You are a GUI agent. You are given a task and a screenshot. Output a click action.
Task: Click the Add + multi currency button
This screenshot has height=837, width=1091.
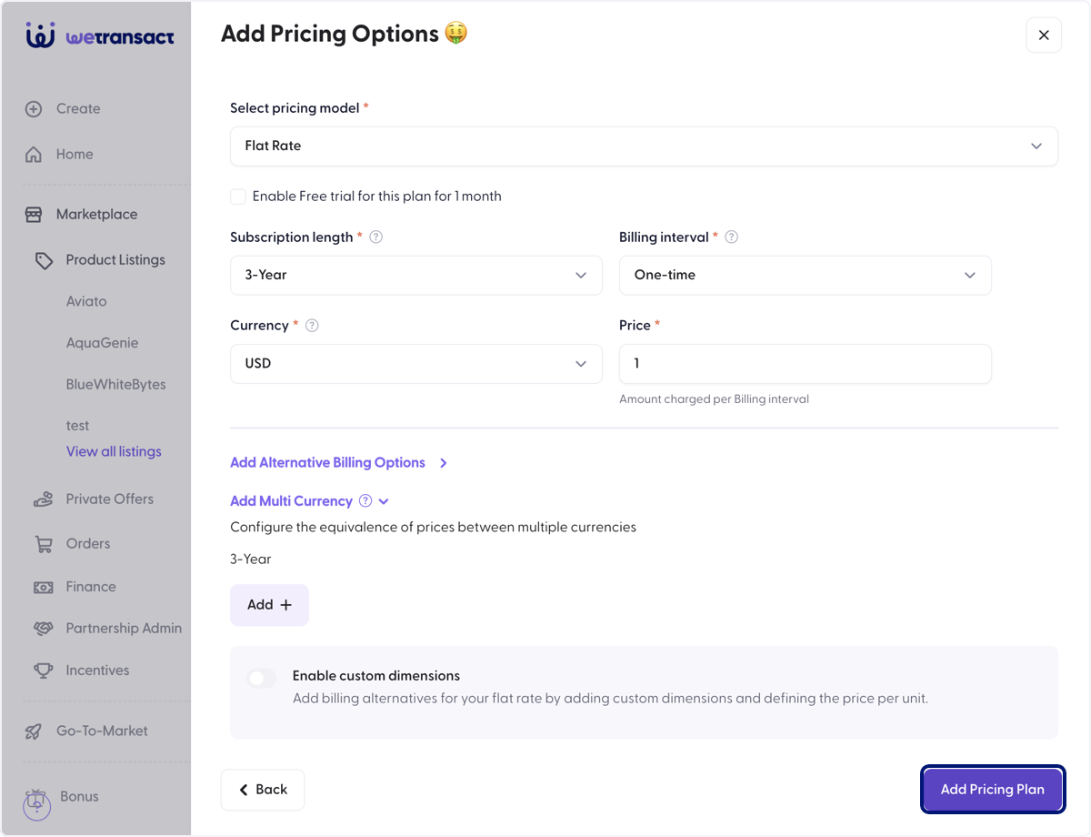click(269, 605)
